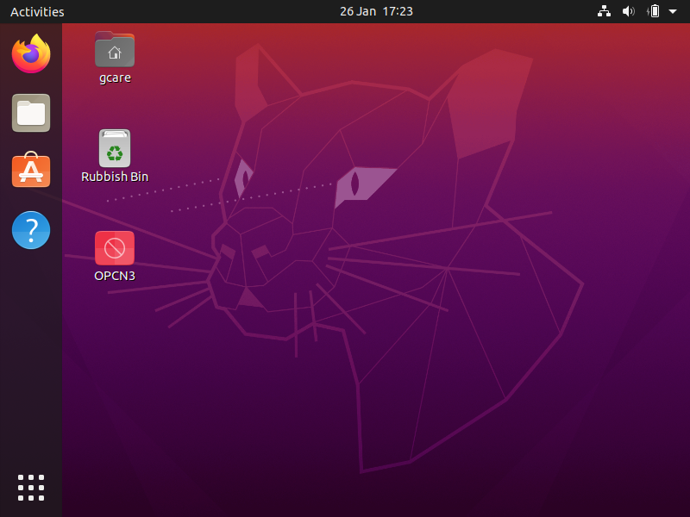Image resolution: width=690 pixels, height=517 pixels.
Task: Click the battery status icon
Action: [654, 11]
